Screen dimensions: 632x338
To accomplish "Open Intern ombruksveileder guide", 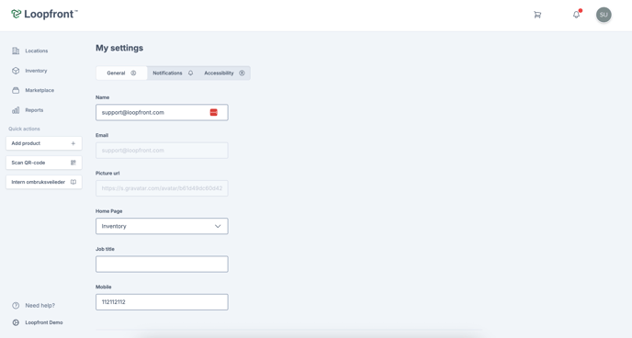I will point(44,182).
